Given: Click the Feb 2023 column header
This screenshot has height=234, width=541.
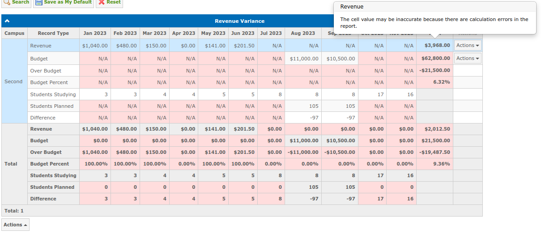Looking at the screenshot, I should pyautogui.click(x=125, y=33).
